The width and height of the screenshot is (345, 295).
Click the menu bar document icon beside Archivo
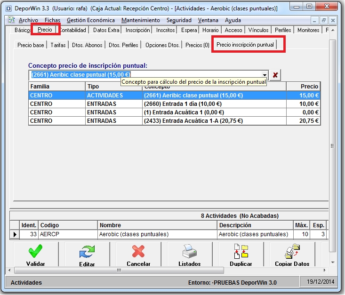coord(11,20)
